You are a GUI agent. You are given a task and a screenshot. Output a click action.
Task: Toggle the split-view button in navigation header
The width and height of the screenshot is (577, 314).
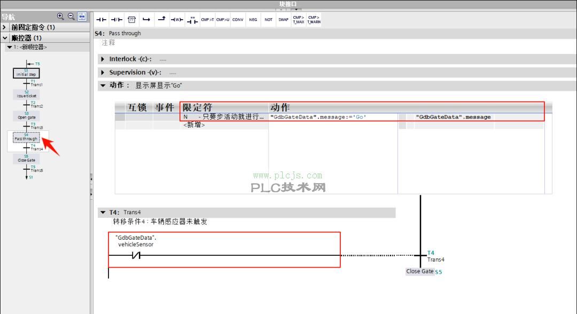82,16
